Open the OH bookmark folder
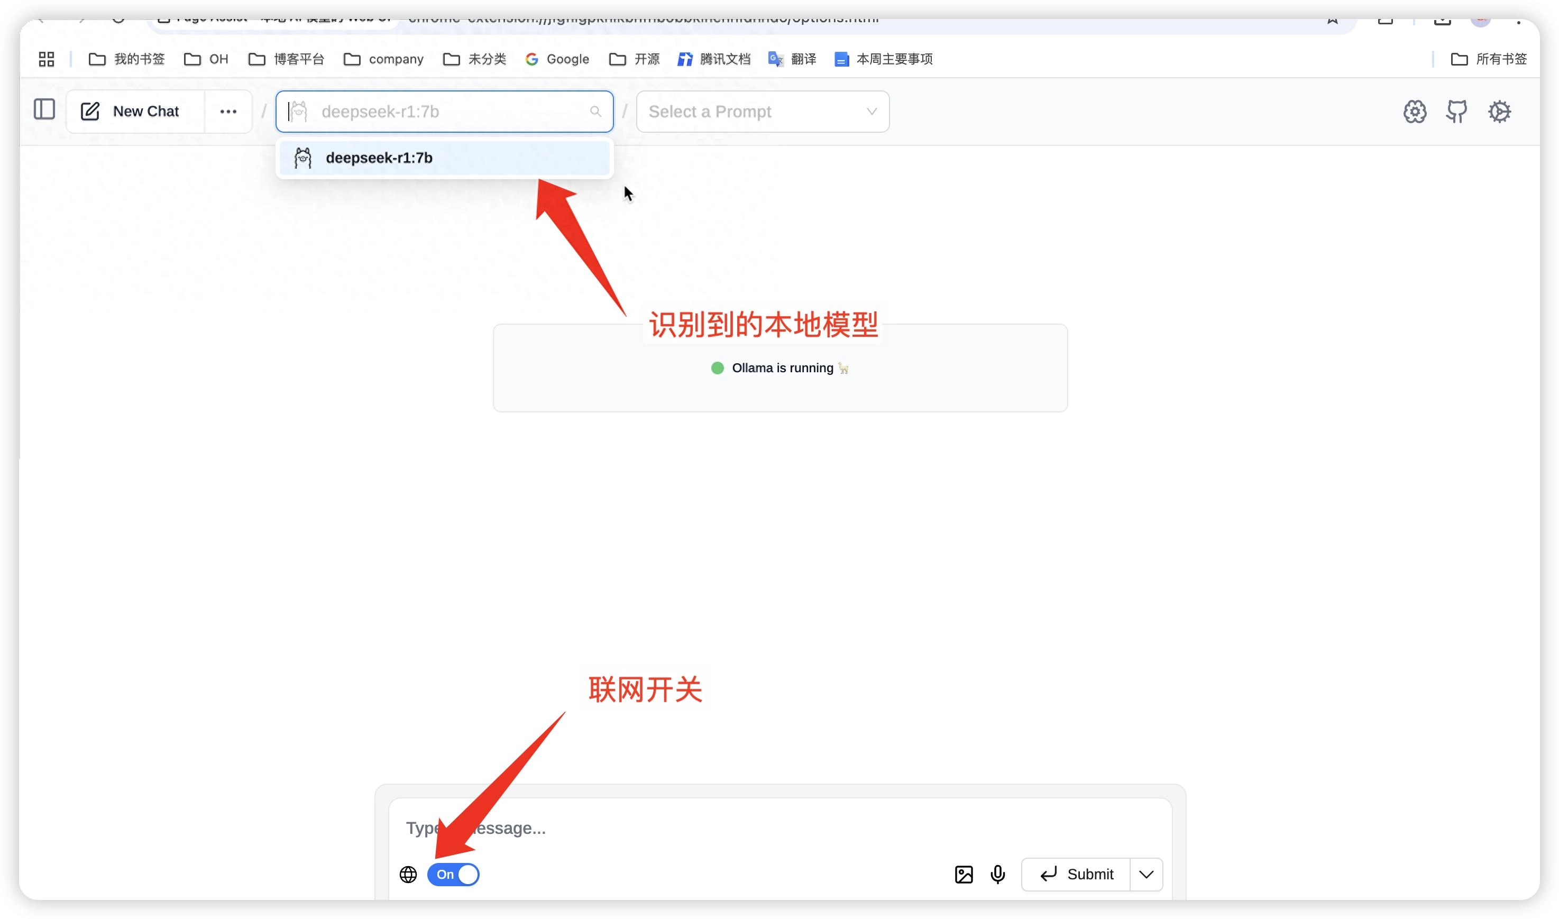 206,59
